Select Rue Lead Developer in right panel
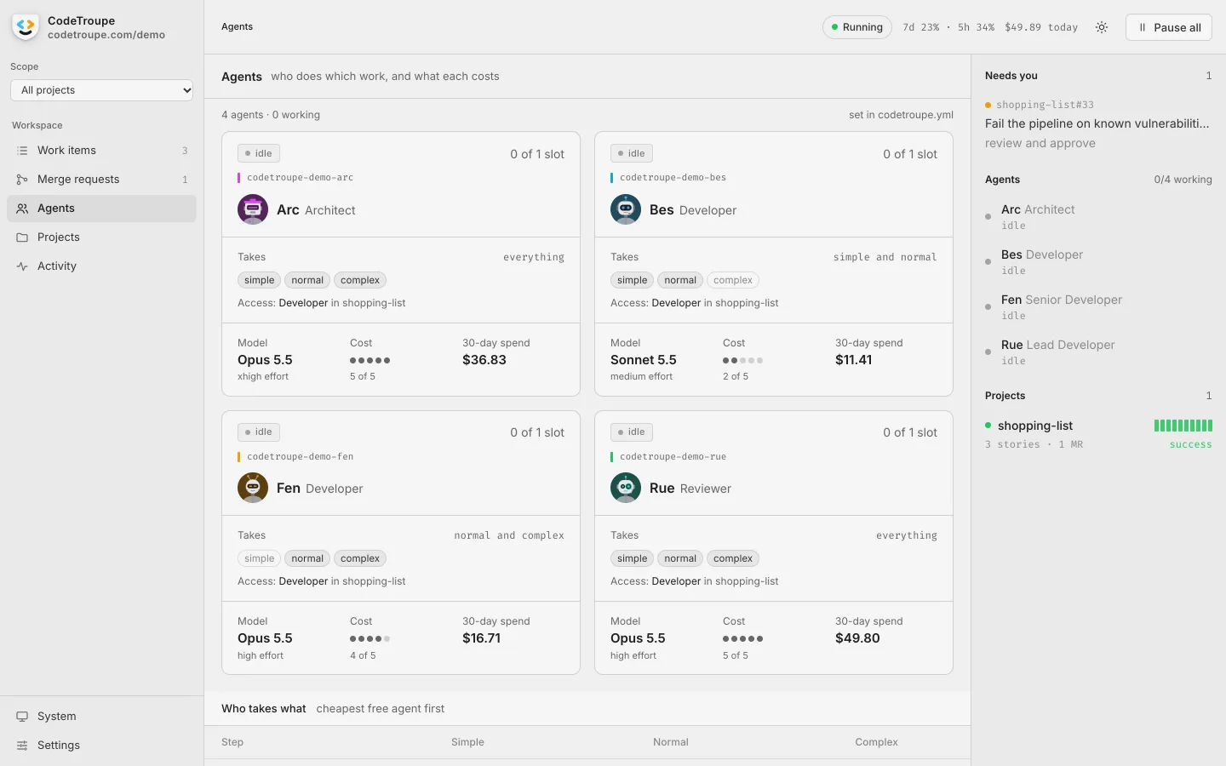1226x766 pixels. 1098,352
